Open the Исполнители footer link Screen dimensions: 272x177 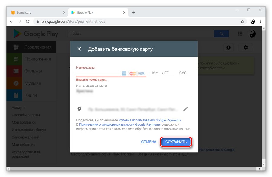tap(209, 150)
